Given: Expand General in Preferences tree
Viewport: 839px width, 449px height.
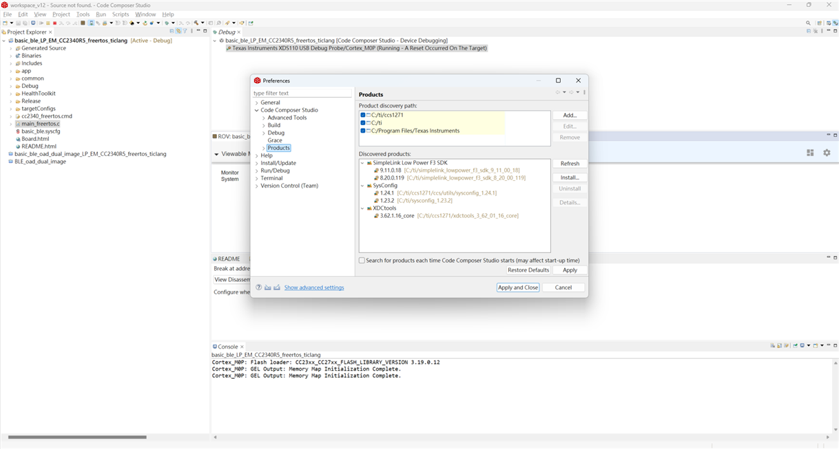Looking at the screenshot, I should 256,102.
